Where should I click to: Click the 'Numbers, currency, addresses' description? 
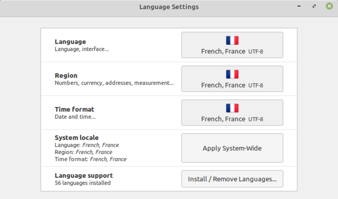(114, 83)
